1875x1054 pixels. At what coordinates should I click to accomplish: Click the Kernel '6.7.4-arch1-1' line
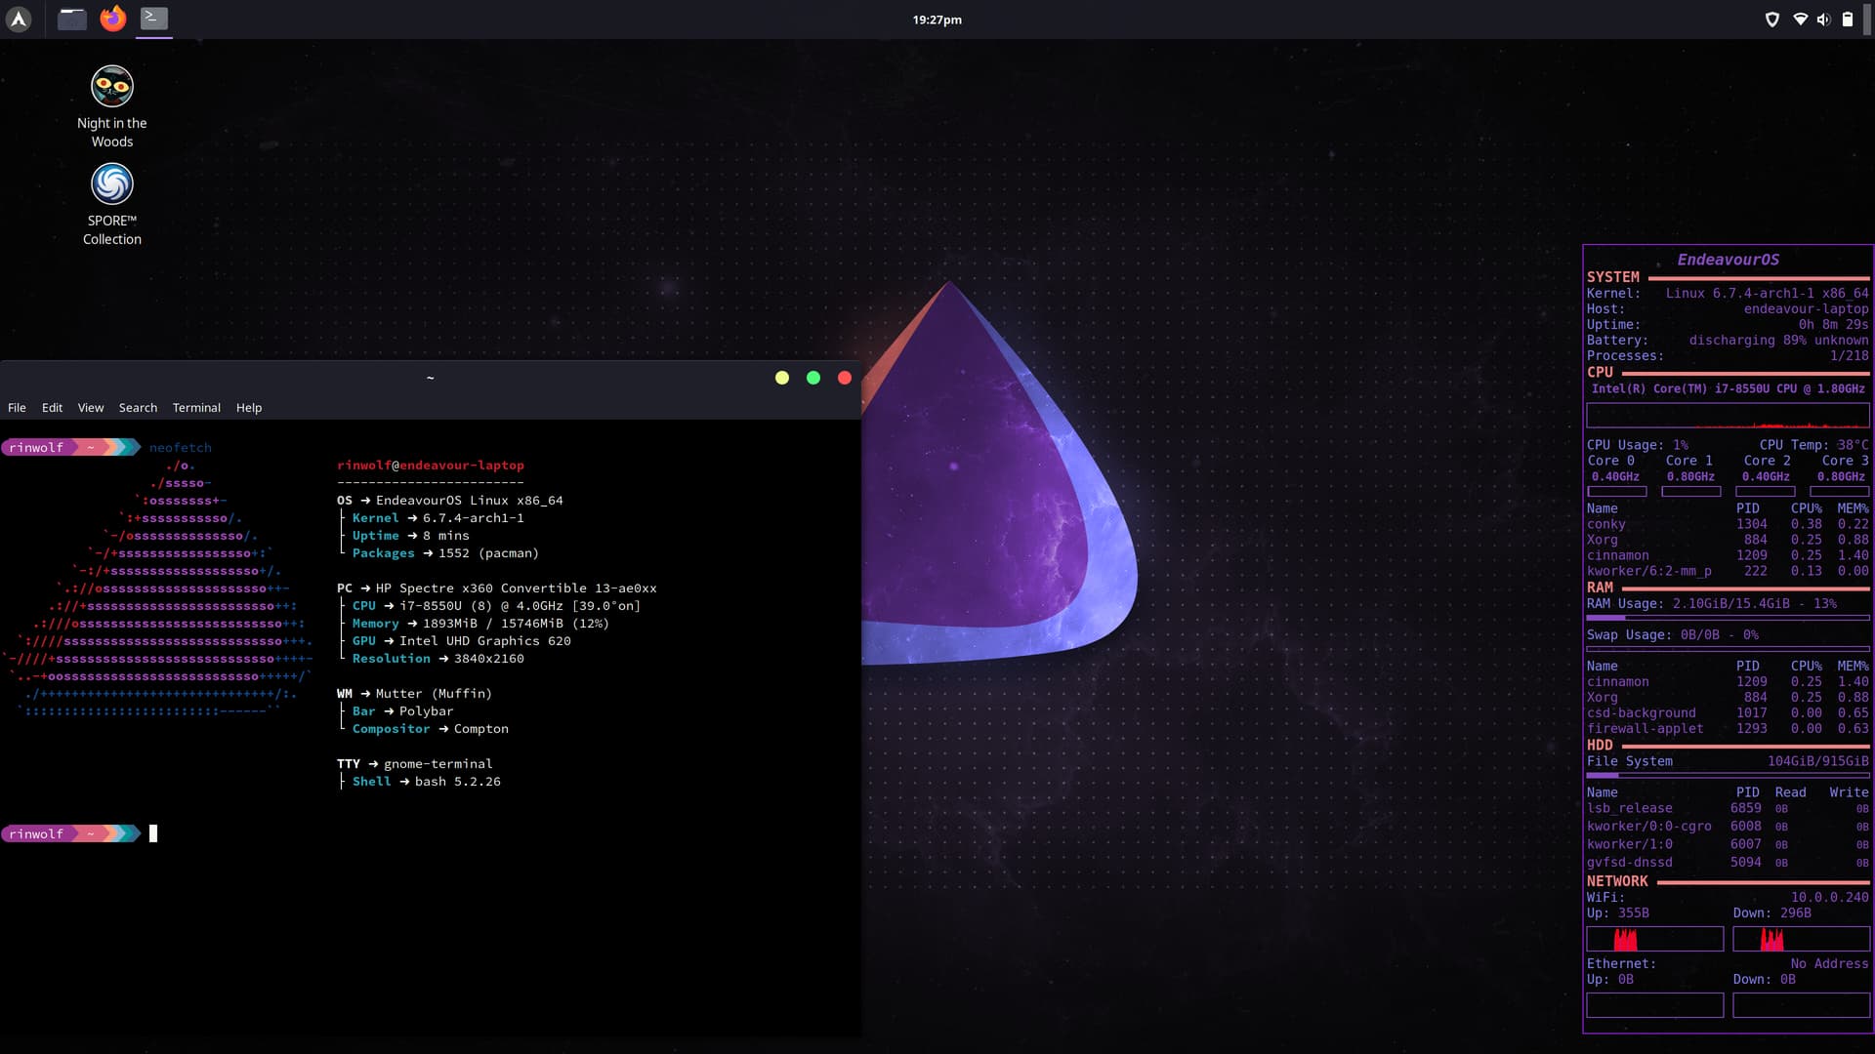click(437, 518)
